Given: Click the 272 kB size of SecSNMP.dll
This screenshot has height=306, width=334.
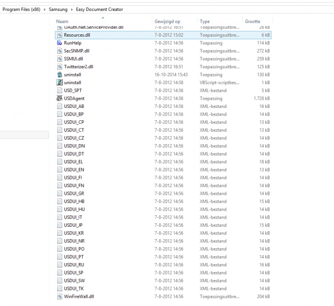Looking at the screenshot, I should [263, 51].
